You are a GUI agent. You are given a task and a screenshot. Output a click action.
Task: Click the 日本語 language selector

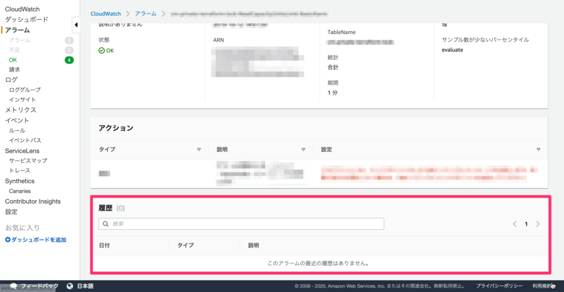tap(85, 286)
